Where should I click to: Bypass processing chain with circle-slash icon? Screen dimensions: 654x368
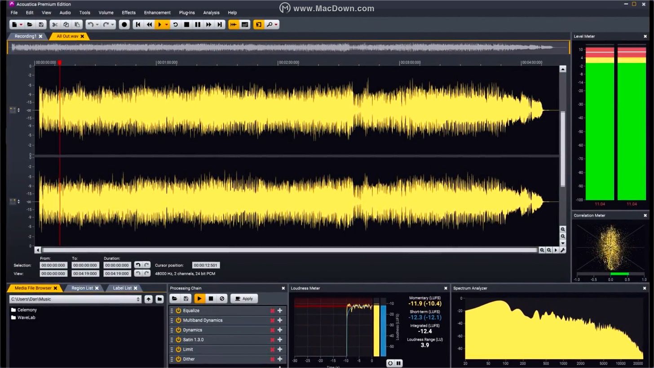222,298
